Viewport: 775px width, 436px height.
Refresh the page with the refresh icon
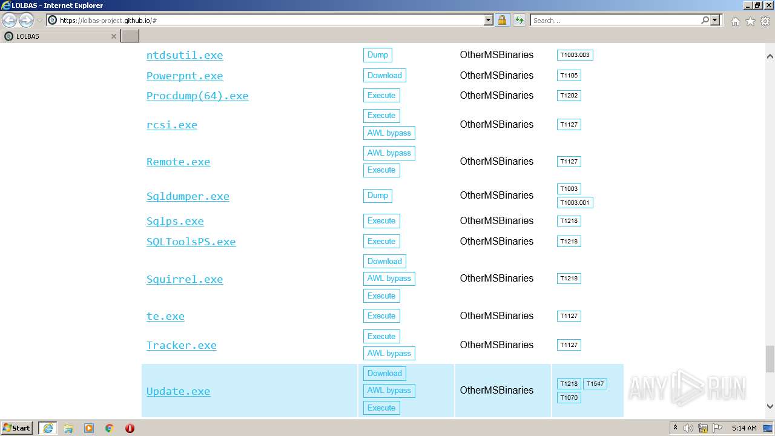(519, 20)
